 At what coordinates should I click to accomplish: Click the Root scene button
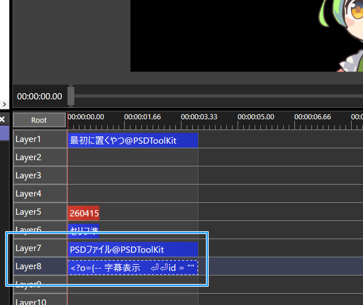pyautogui.click(x=39, y=120)
